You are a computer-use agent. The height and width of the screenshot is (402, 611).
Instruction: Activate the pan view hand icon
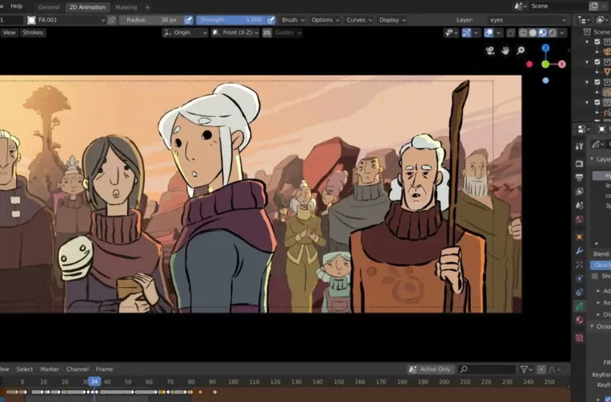506,50
